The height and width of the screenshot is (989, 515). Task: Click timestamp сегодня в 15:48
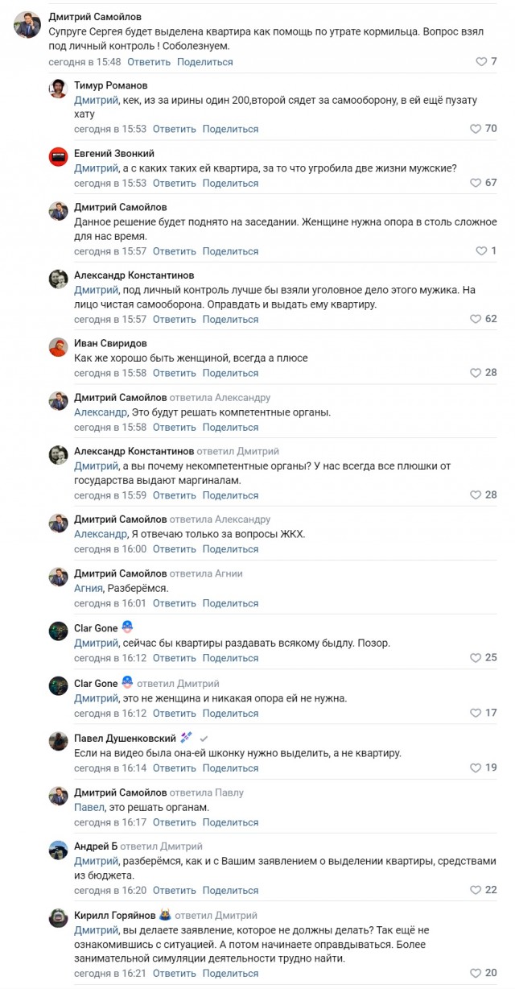(x=84, y=61)
